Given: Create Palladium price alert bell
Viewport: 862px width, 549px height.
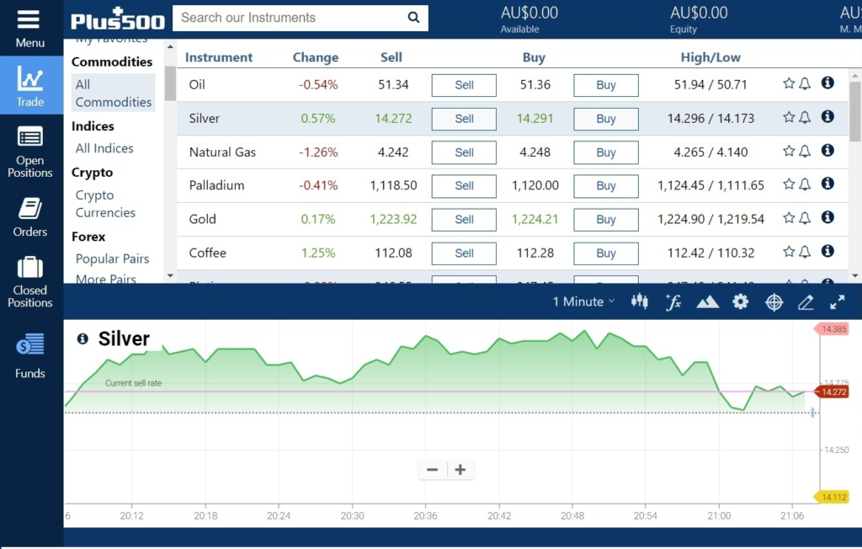Looking at the screenshot, I should click(x=805, y=184).
